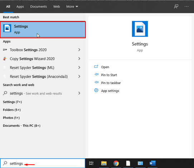Open the three-dot options menu
This screenshot has height=168, width=194.
(186, 6)
